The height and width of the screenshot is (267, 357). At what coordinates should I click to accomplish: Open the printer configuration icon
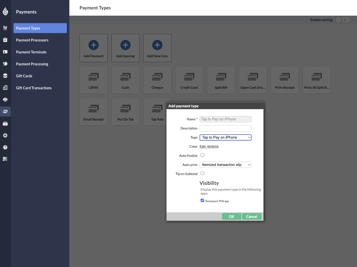5,99
